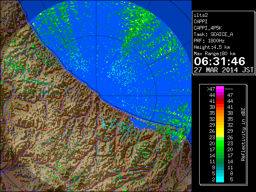Click the bright green 20-23 dBZ swatch
Viewport: 256px width, 192px height.
(x=220, y=143)
